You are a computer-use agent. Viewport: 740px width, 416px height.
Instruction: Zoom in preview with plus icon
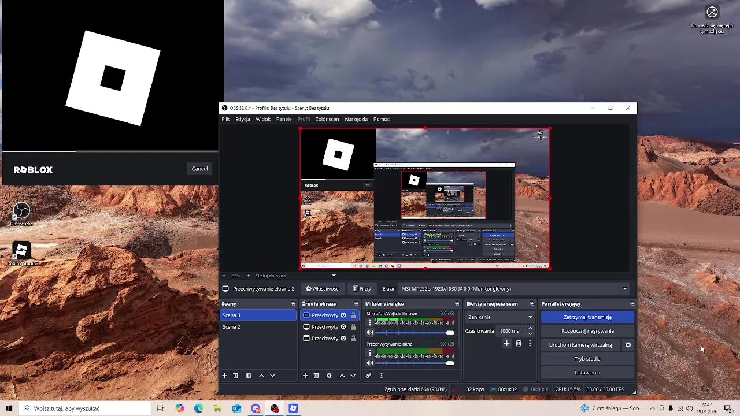tap(249, 276)
